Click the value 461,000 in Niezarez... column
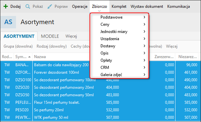Viewport: 201px width, 122px height. pos(191,72)
